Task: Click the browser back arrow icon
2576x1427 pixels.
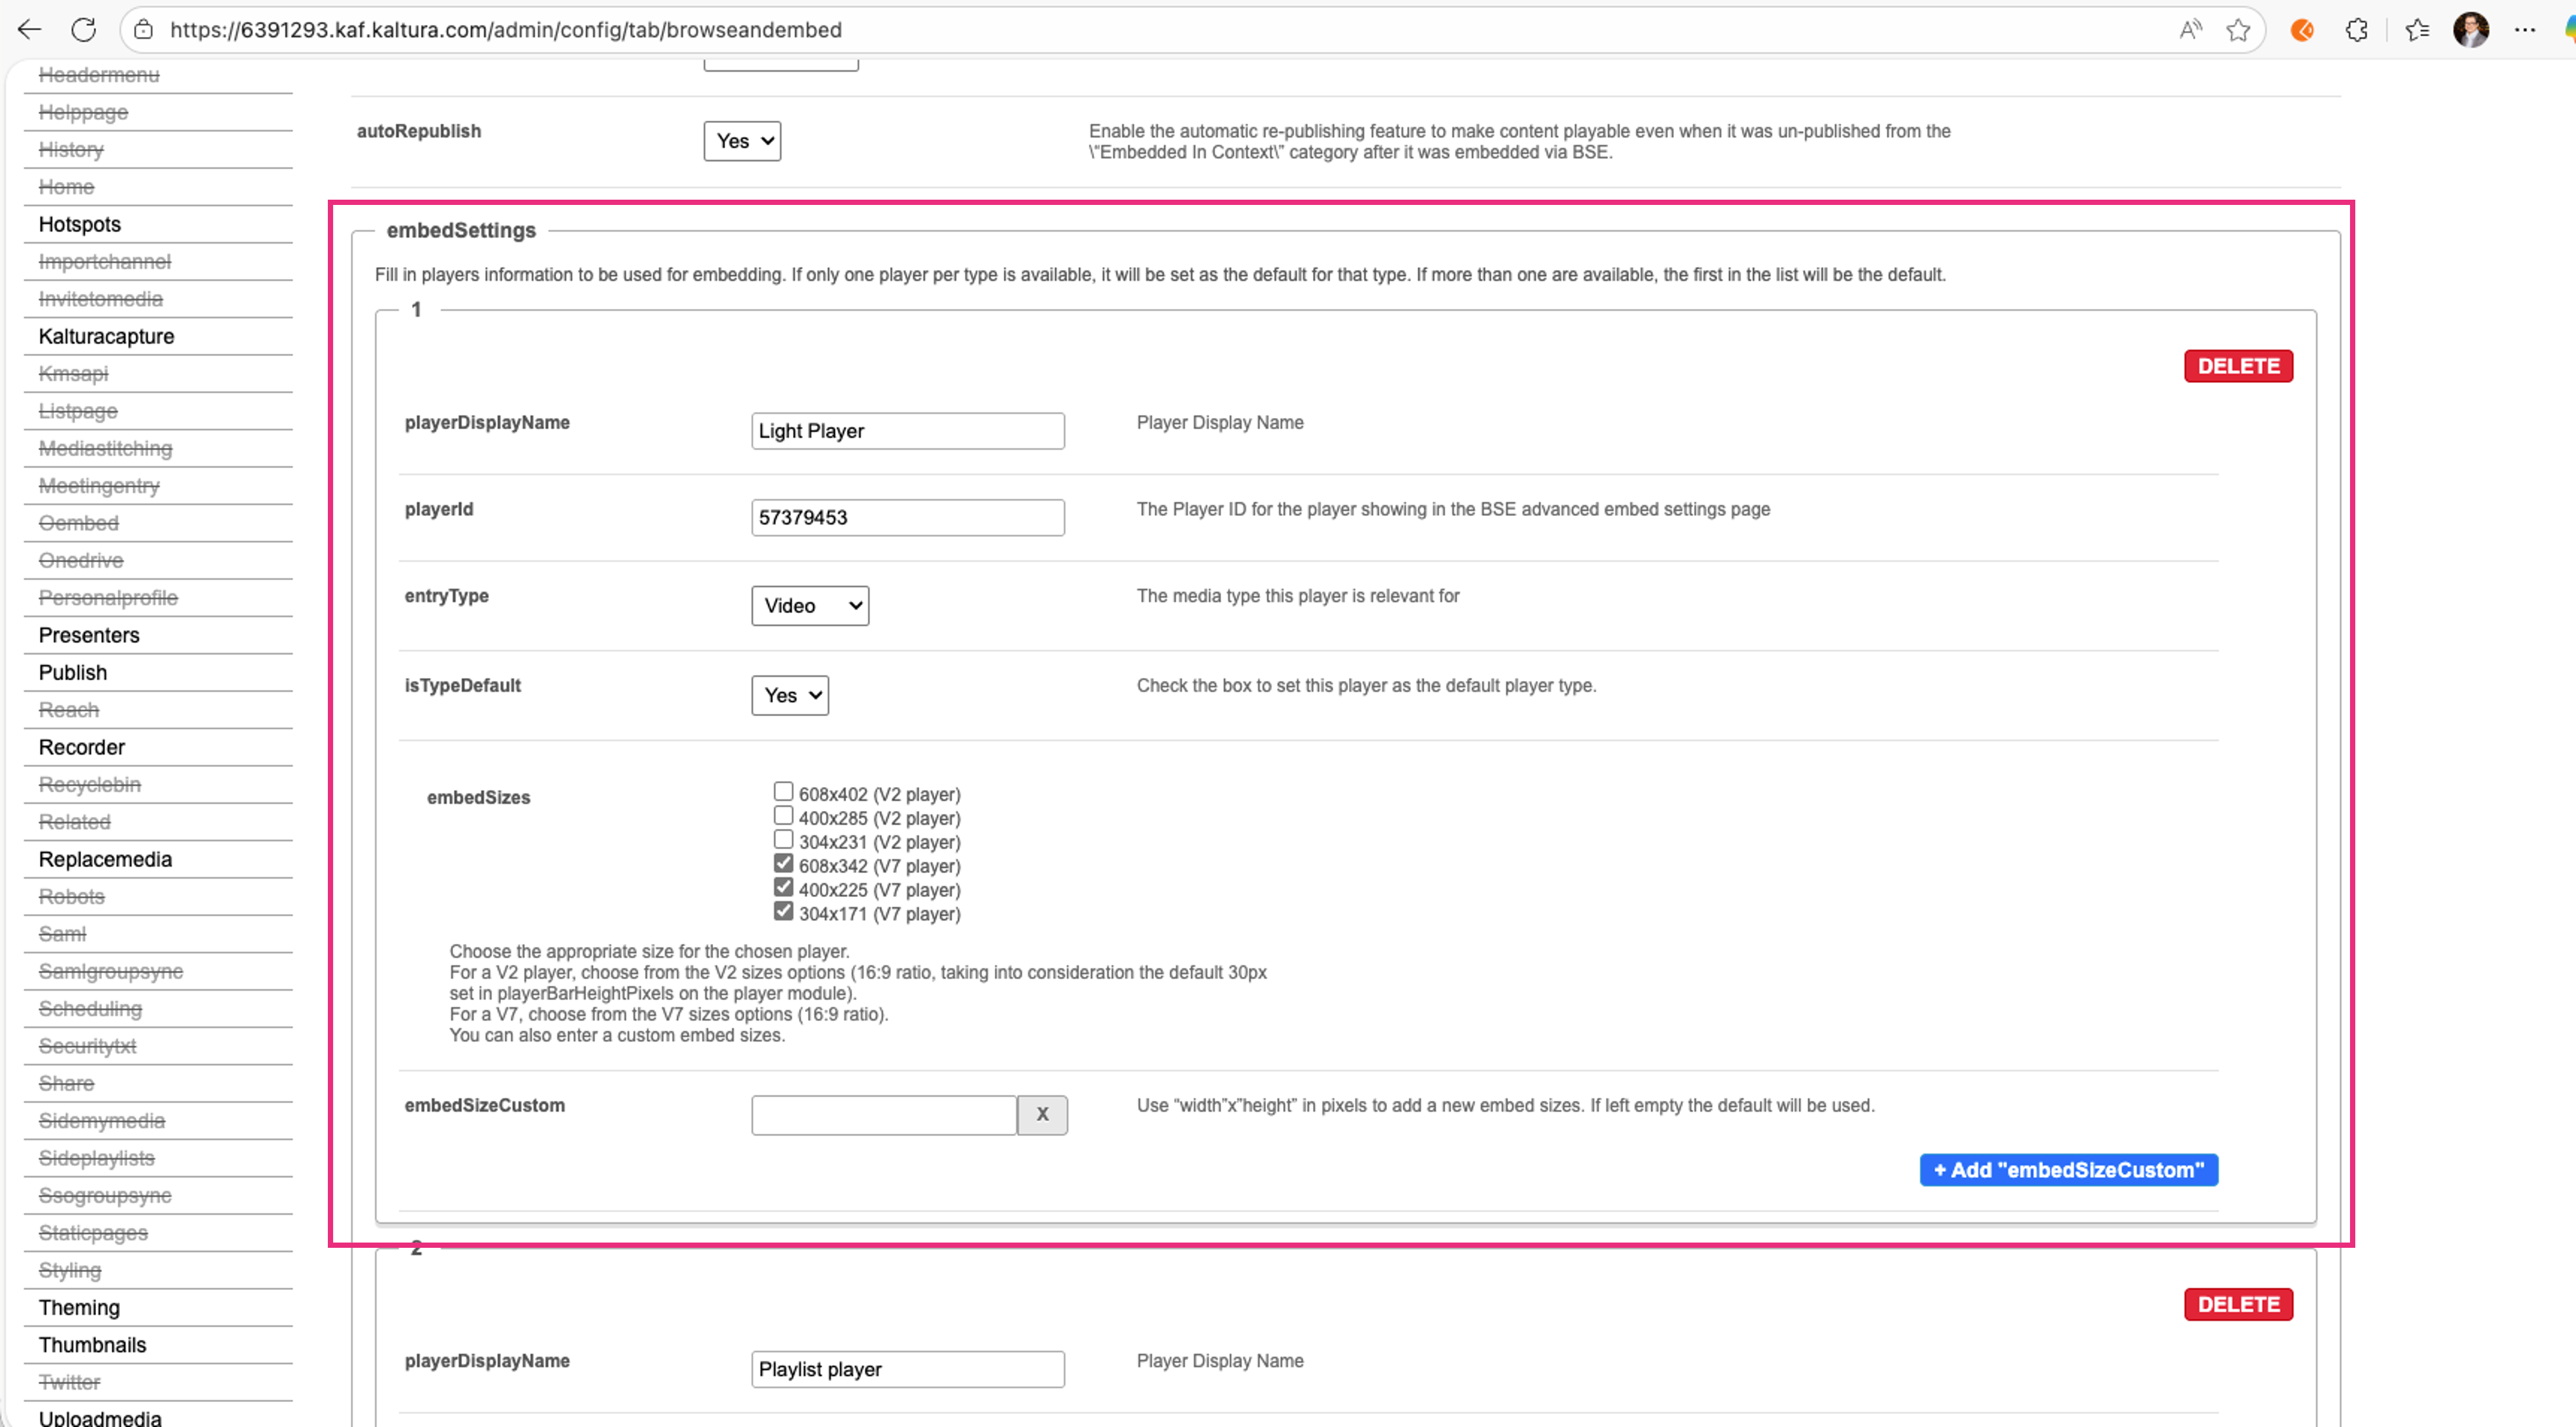Action: 29,30
